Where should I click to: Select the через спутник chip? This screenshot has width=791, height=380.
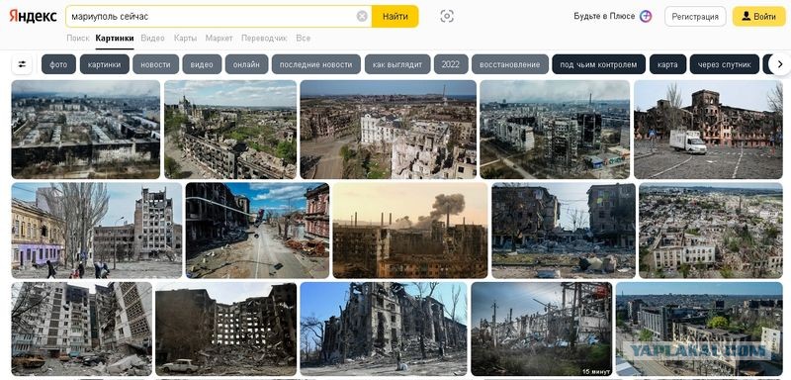pos(725,64)
